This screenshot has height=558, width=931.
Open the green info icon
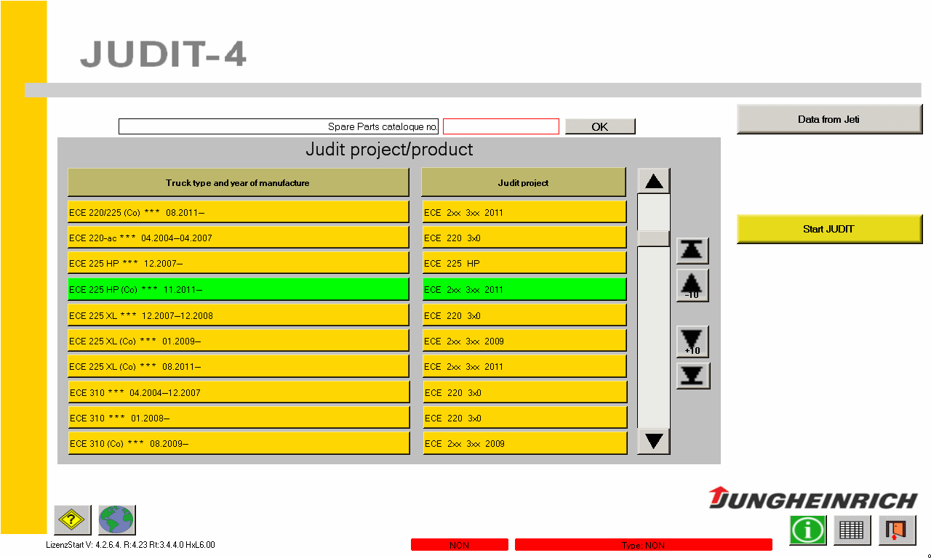pos(808,530)
